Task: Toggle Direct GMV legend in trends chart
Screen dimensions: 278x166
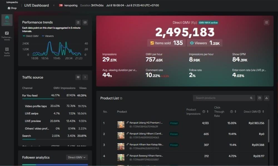Action: point(31,36)
